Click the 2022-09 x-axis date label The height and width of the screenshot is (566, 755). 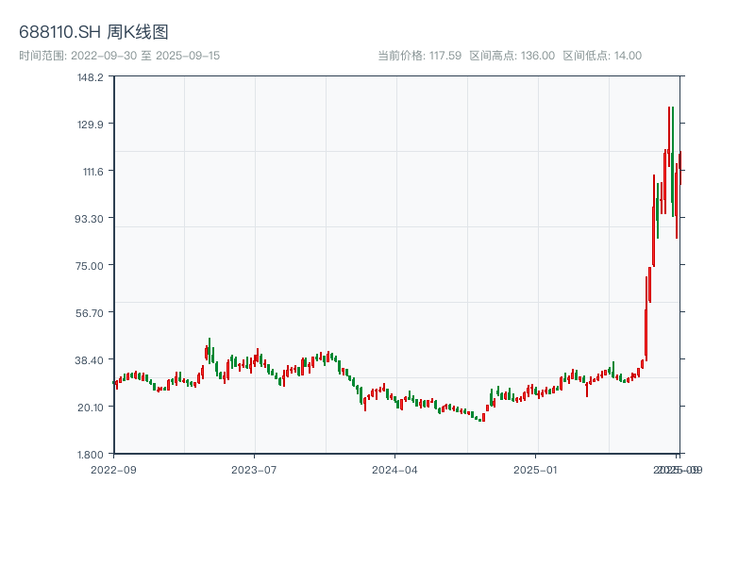pos(113,469)
